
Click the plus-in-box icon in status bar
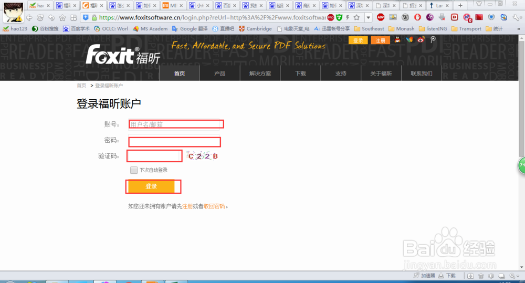[470, 276]
